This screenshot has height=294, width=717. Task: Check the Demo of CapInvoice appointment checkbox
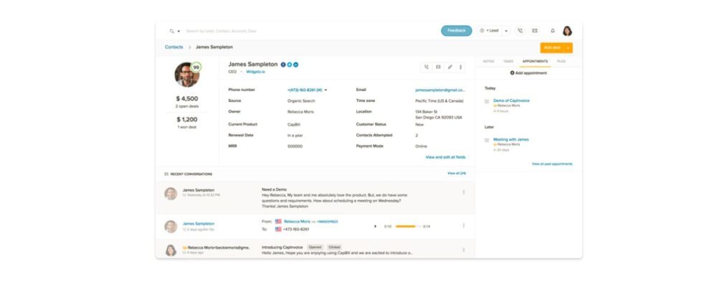[x=487, y=101]
